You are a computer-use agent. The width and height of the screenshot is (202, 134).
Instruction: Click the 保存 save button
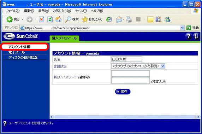click(x=123, y=92)
